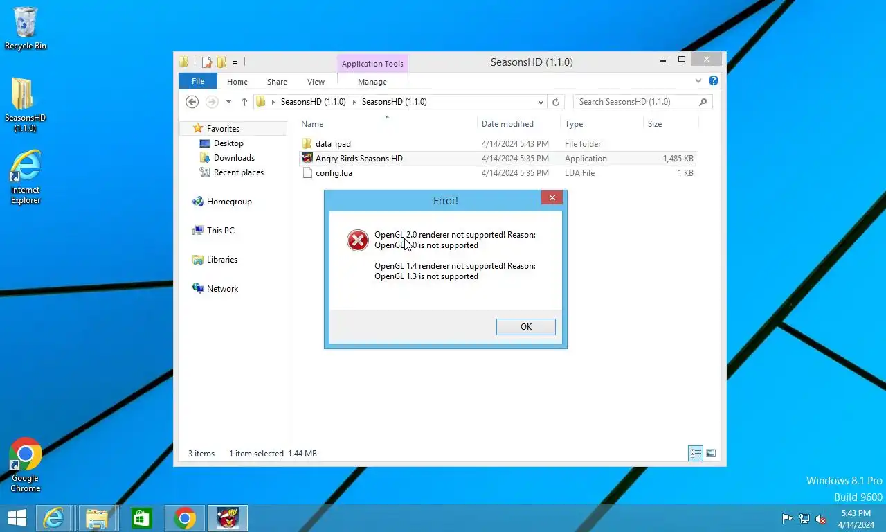The width and height of the screenshot is (886, 532).
Task: Switch to the Angry Birds taskbar icon
Action: click(228, 518)
